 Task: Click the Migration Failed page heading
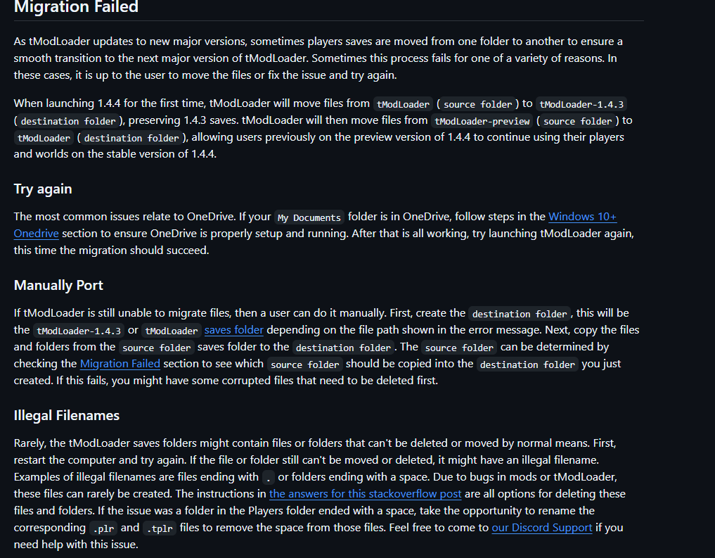coord(76,8)
